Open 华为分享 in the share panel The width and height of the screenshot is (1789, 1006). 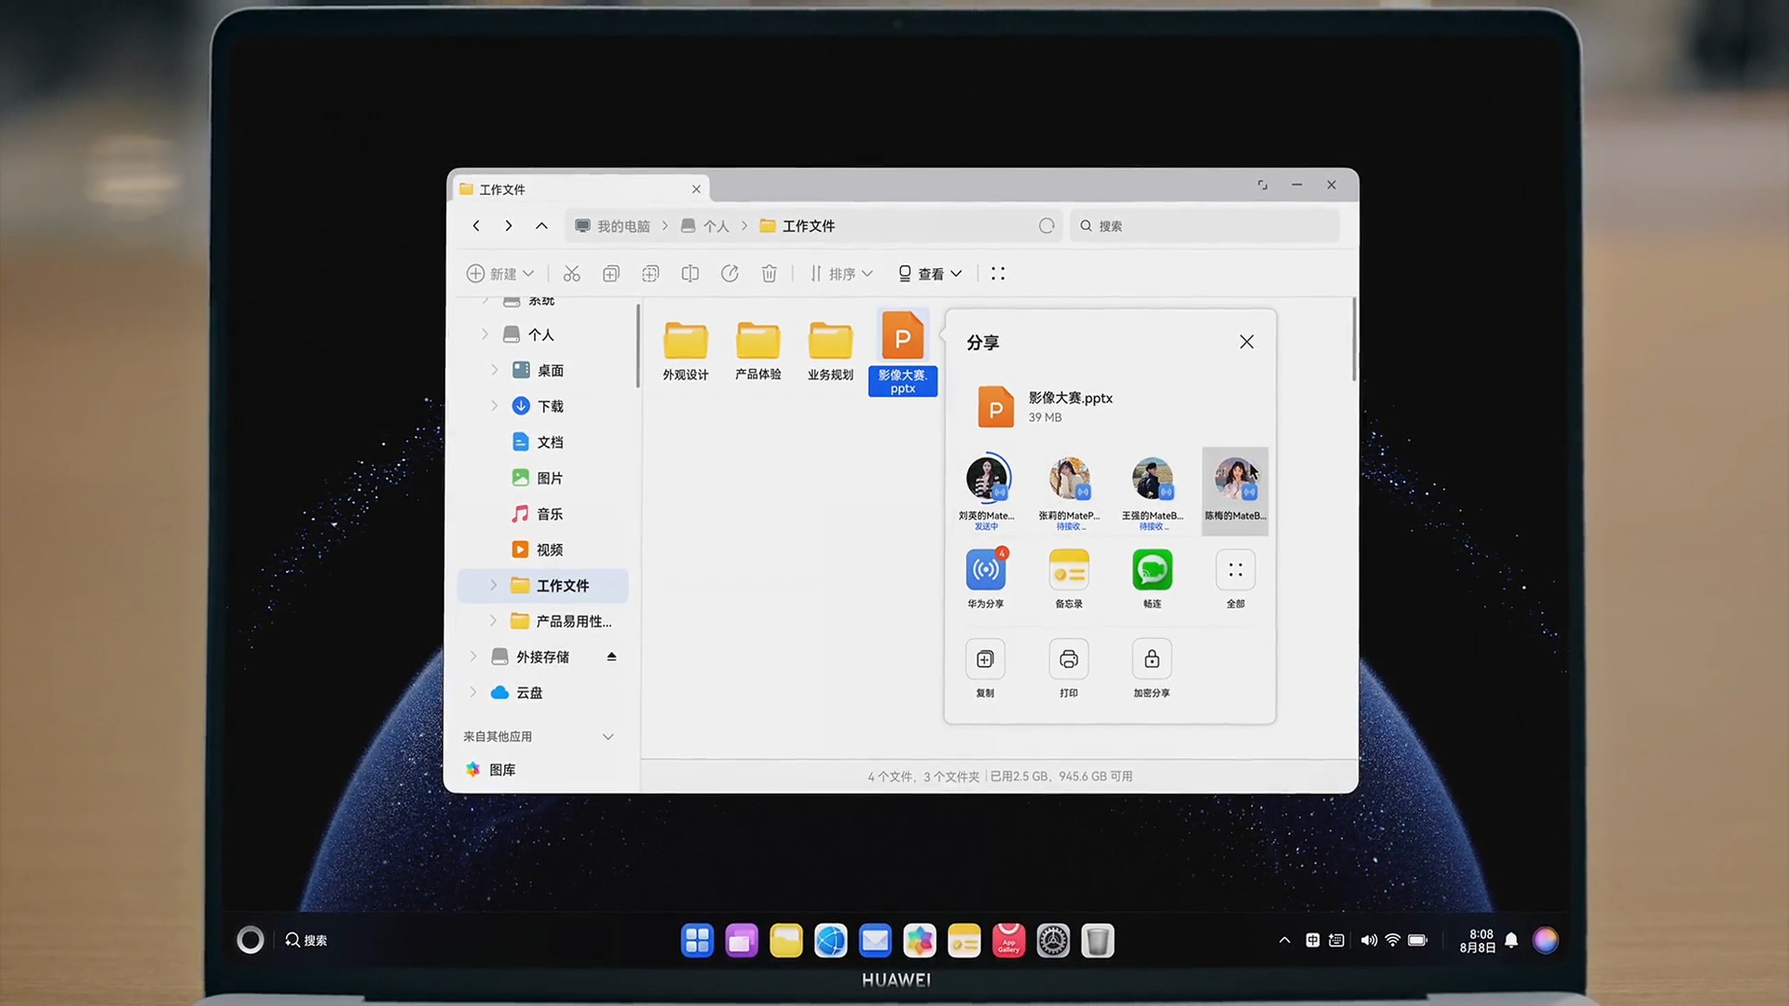pyautogui.click(x=985, y=570)
